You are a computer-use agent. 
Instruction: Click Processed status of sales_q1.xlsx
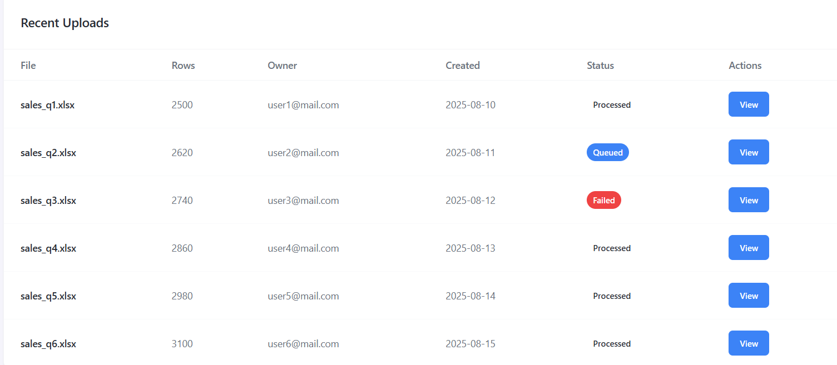tap(612, 104)
